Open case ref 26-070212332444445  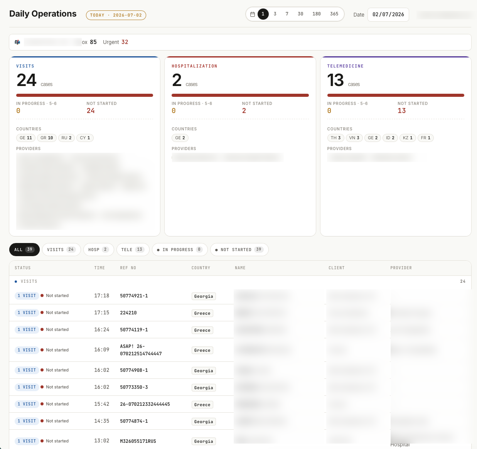tap(145, 404)
